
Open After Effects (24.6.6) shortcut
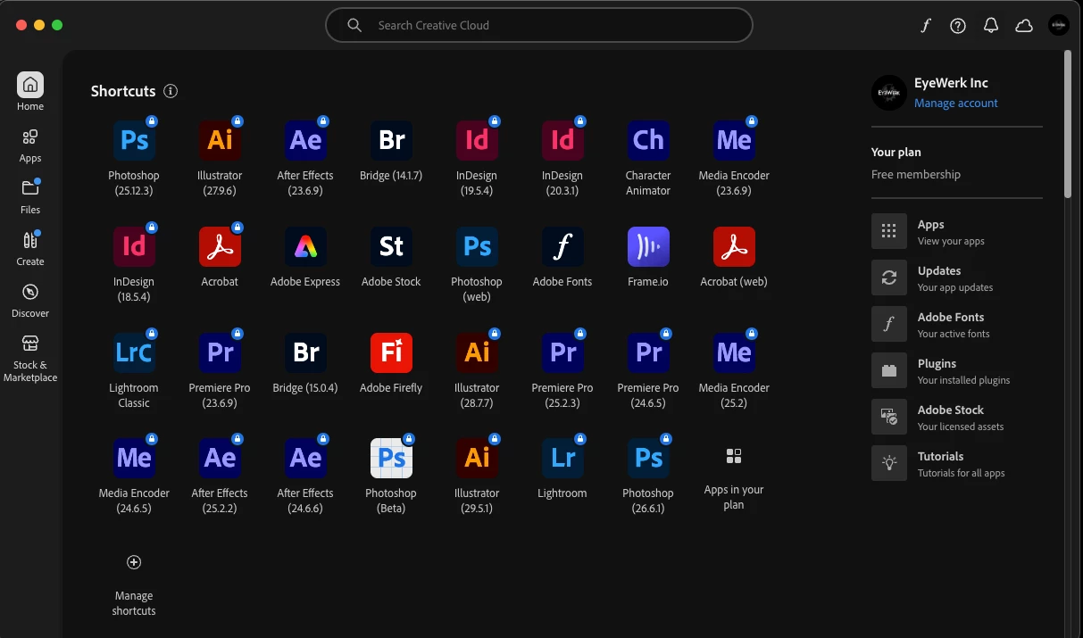305,458
